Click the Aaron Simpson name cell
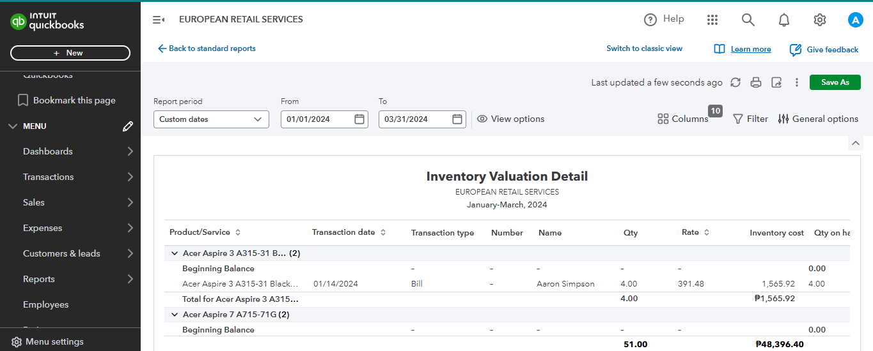 click(x=565, y=284)
